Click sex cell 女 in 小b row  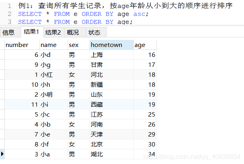coord(79,125)
